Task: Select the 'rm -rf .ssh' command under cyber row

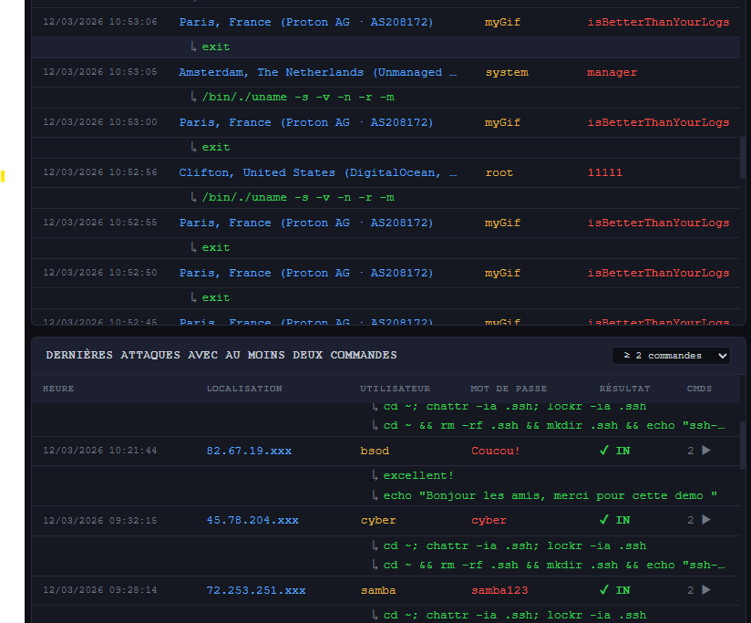Action: pos(554,565)
